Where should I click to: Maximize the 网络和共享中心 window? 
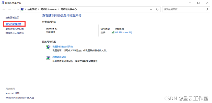198,3
